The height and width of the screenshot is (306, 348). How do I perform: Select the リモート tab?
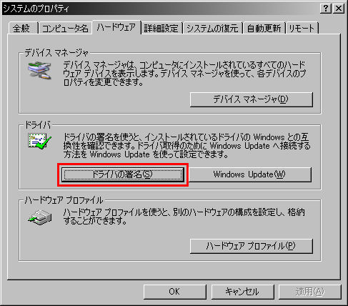[302, 29]
